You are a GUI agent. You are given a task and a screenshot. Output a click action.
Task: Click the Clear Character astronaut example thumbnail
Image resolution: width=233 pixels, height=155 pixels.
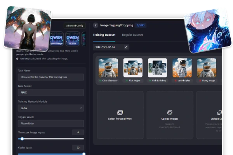pyautogui.click(x=108, y=68)
